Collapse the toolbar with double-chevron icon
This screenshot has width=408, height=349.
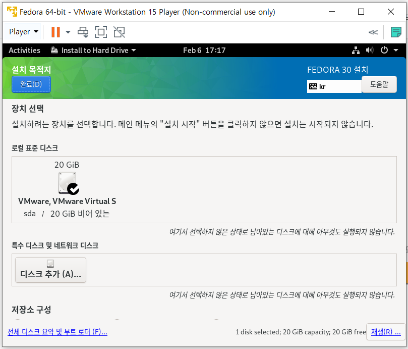(x=373, y=32)
